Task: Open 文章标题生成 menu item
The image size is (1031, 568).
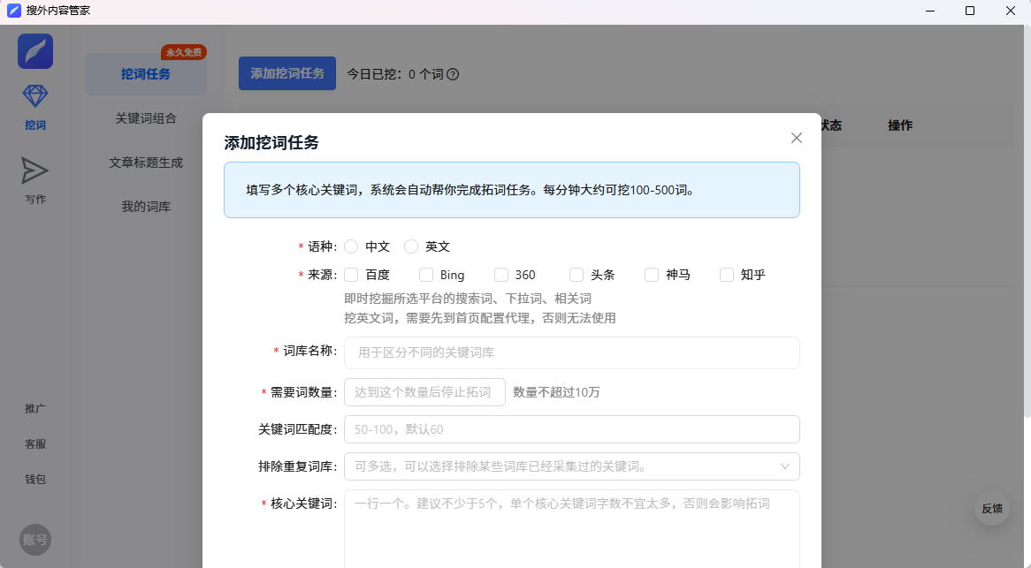Action: pos(146,163)
